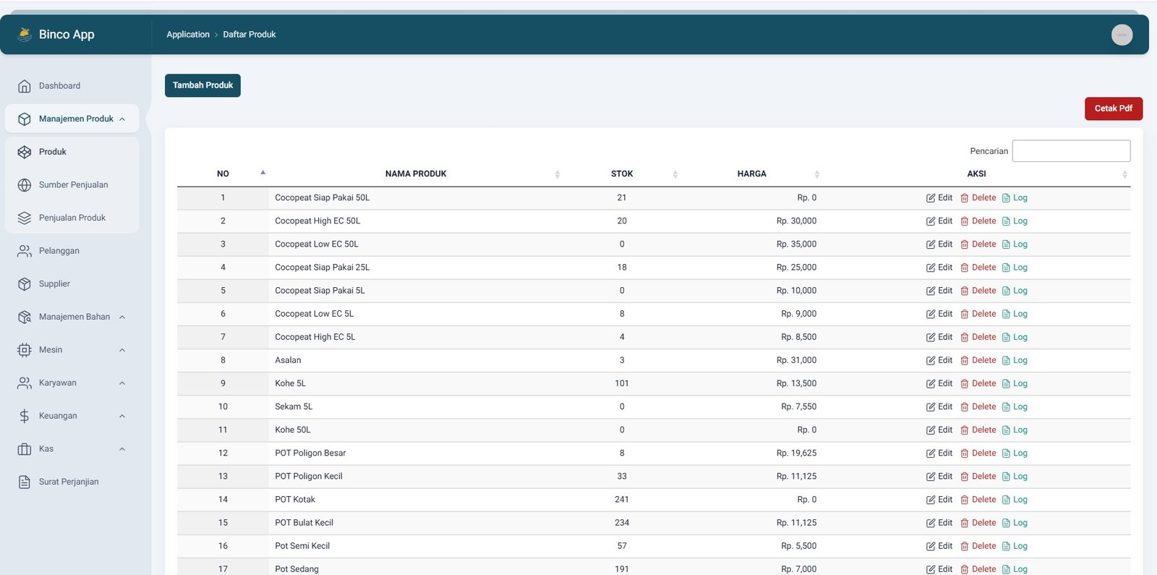The width and height of the screenshot is (1157, 575).
Task: Sort by NAMA PRODUK column arrows
Action: [558, 174]
